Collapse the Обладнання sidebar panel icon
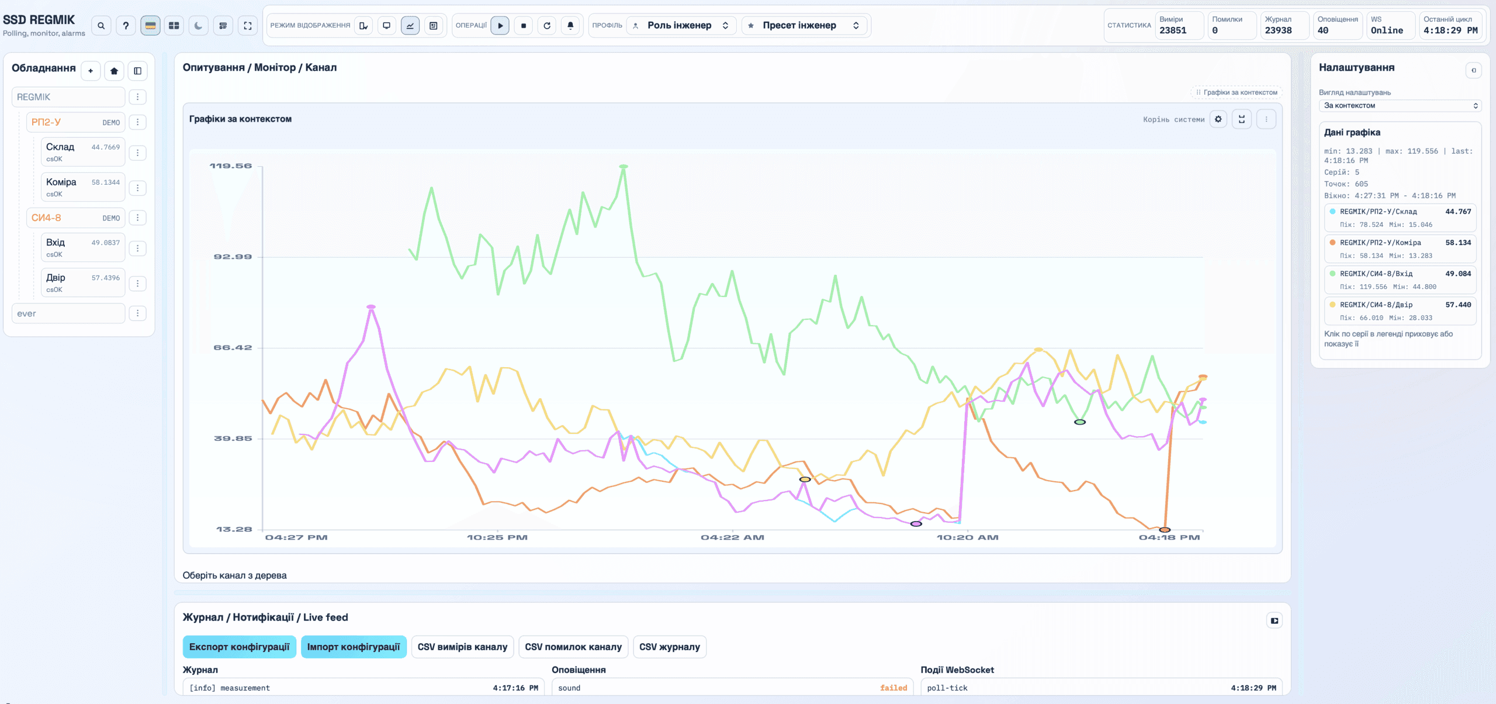1496x704 pixels. point(138,71)
